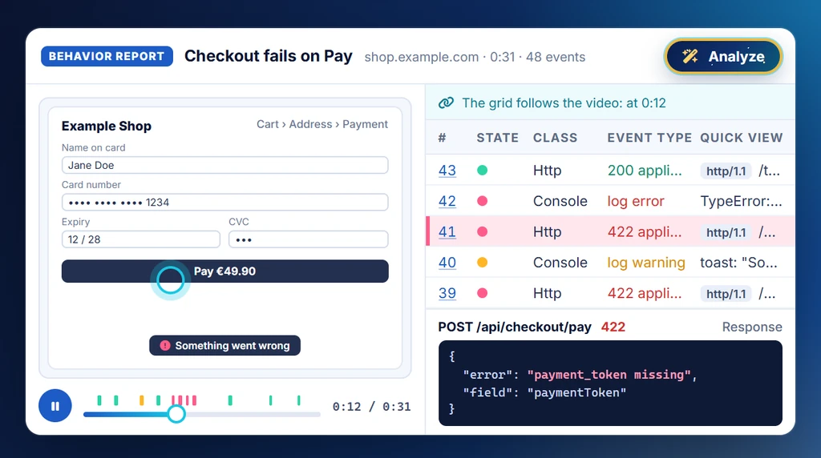Viewport: 821px width, 458px height.
Task: Click the paymentToken field value
Action: pos(576,392)
